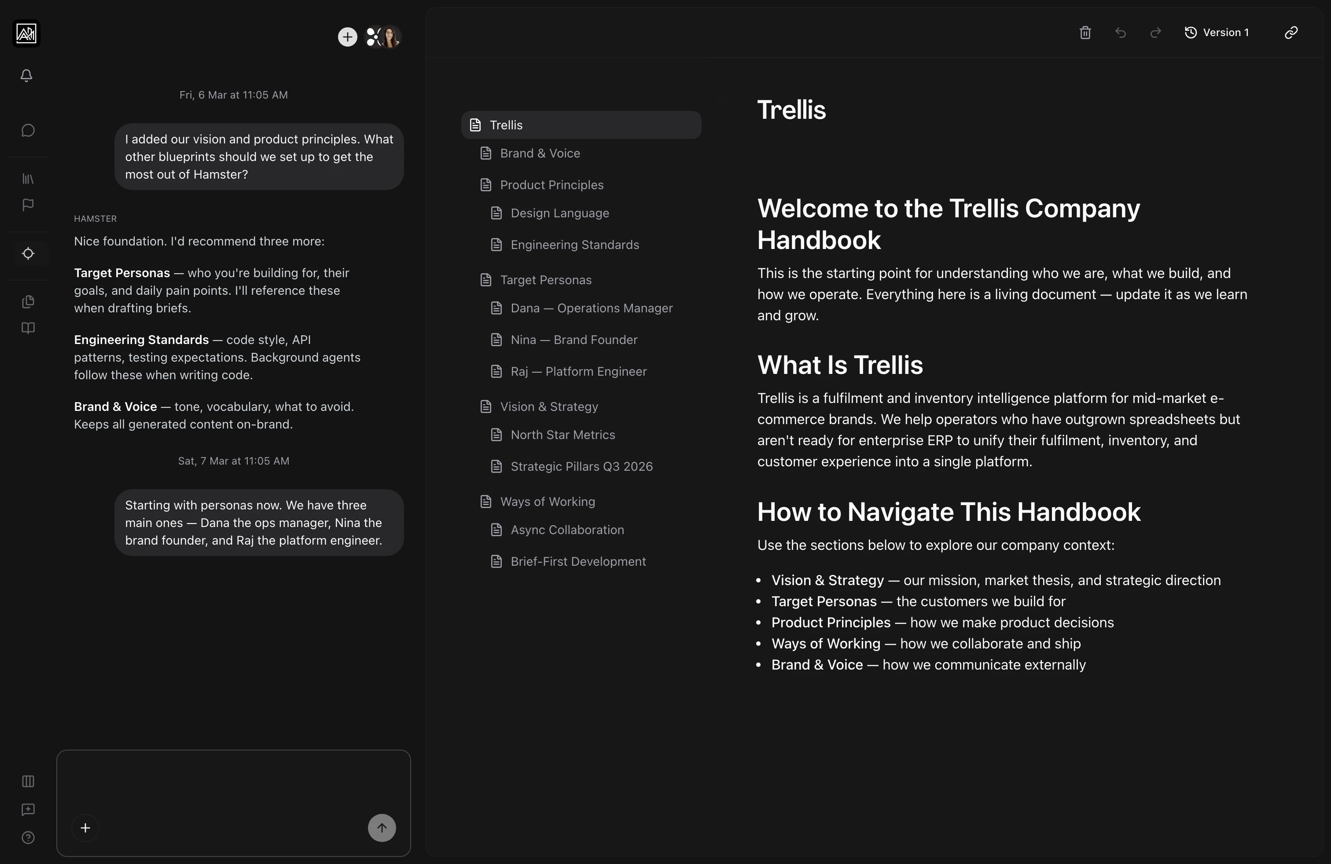Open the chat bubble icon in sidebar
The width and height of the screenshot is (1331, 864).
coord(28,130)
